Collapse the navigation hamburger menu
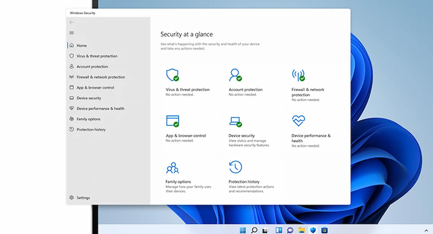 point(71,33)
